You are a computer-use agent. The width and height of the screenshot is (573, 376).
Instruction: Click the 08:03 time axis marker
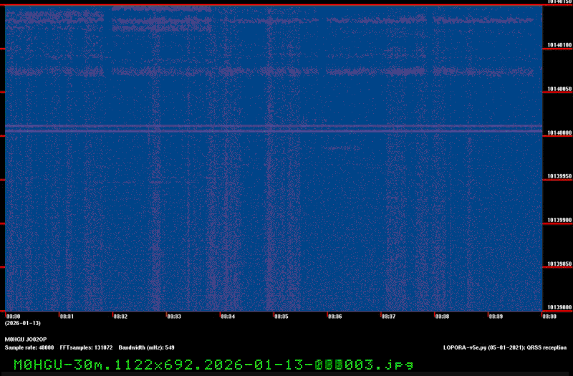(x=174, y=316)
